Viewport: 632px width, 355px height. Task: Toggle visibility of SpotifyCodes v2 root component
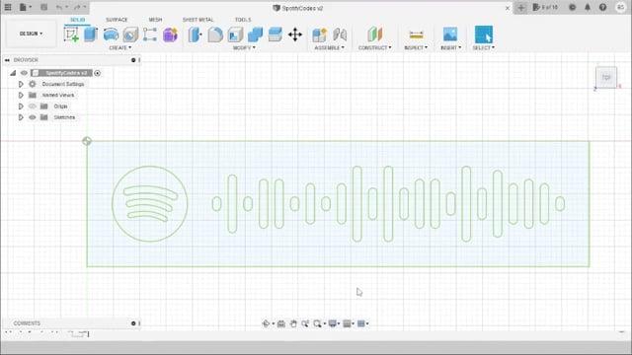click(24, 73)
